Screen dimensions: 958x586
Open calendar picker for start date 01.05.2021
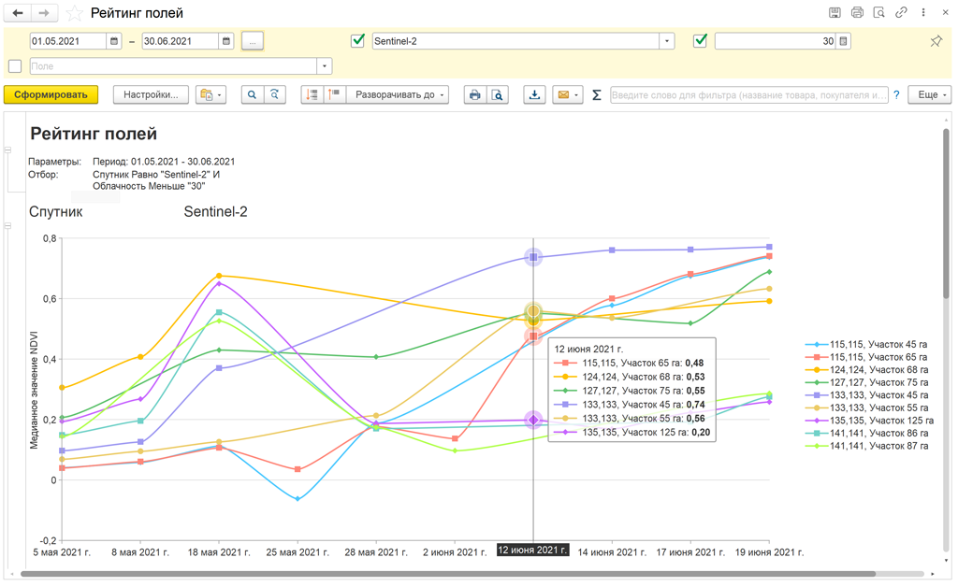tap(114, 41)
